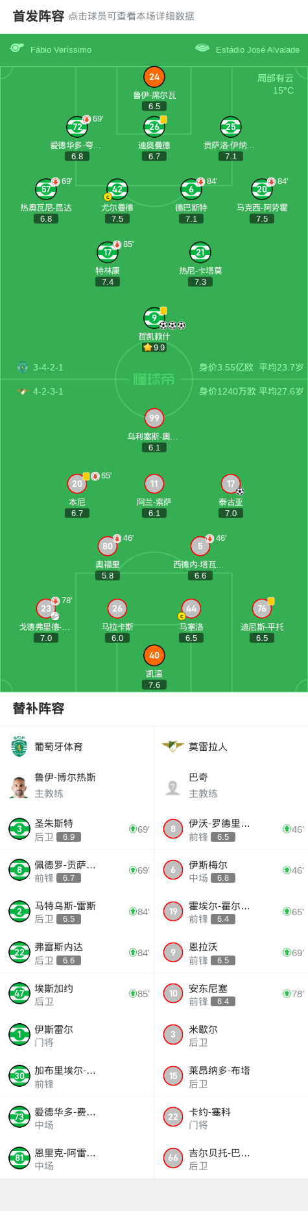Screen dimensions: 308x1211
Task: Open substitute 圣朱斯特 number 3 row
Action: coord(77,829)
